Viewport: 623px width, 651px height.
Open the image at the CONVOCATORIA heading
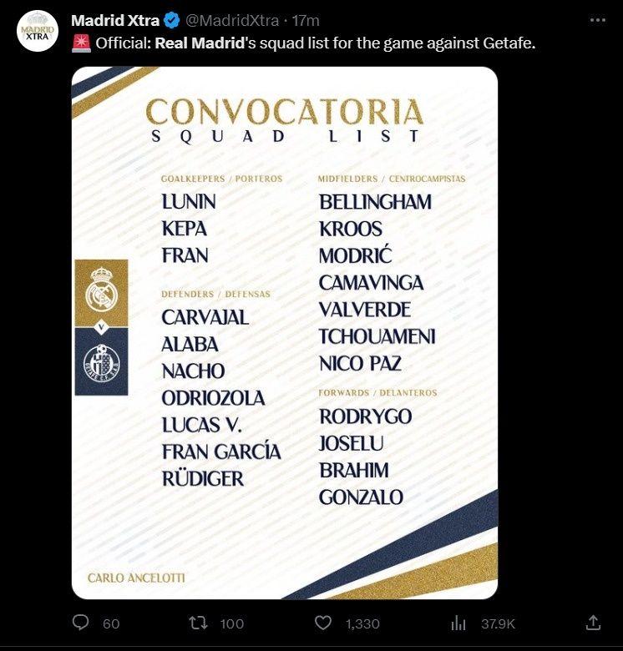point(284,113)
